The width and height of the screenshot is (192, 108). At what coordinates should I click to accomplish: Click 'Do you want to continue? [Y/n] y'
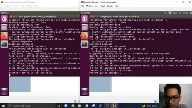(29, 61)
